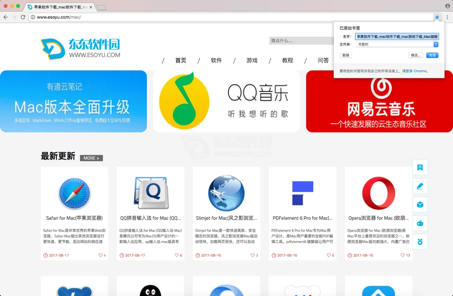
Task: Open the 问答 navigation item
Action: pos(323,60)
